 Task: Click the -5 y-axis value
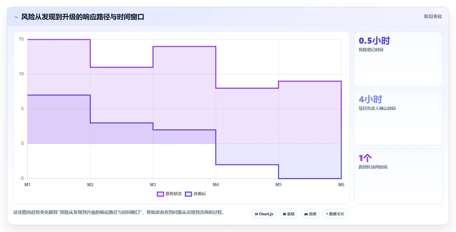coord(22,178)
